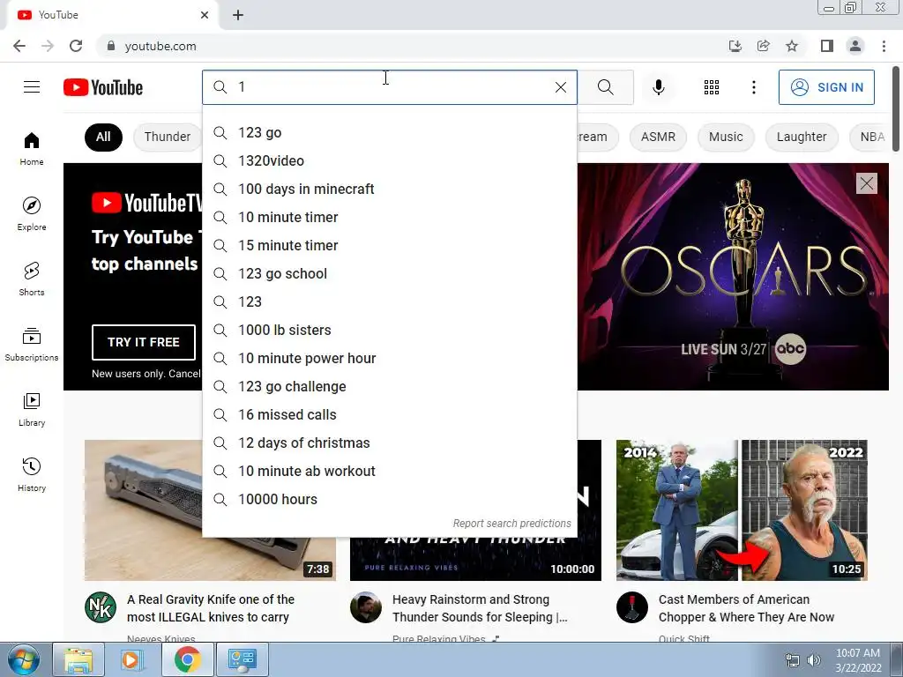Select the Thunder filter chip

pos(167,137)
